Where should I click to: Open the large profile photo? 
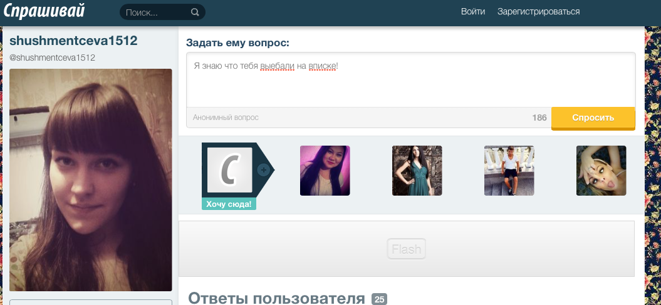click(x=91, y=180)
